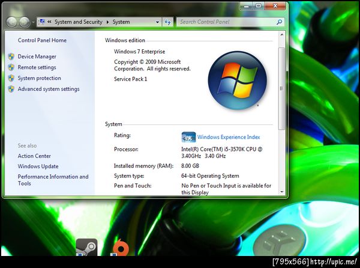Minimize the System window
The image size is (360, 268).
(247, 6)
